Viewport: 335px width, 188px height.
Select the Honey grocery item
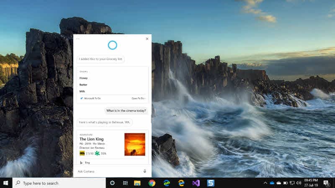pyautogui.click(x=83, y=78)
